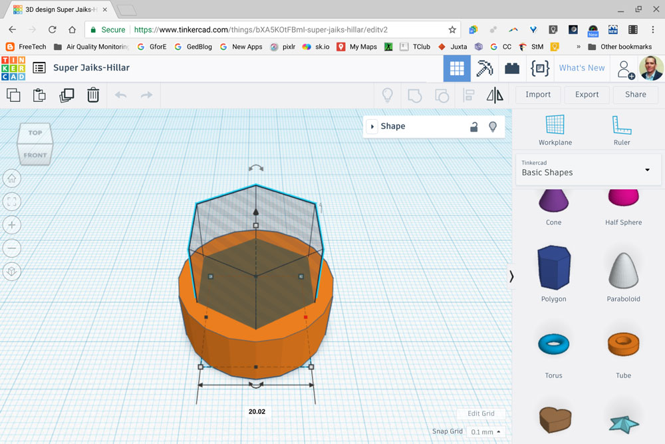Screen dimensions: 665x444
Task: Click the Copy icon in toolbar
Action: [13, 95]
